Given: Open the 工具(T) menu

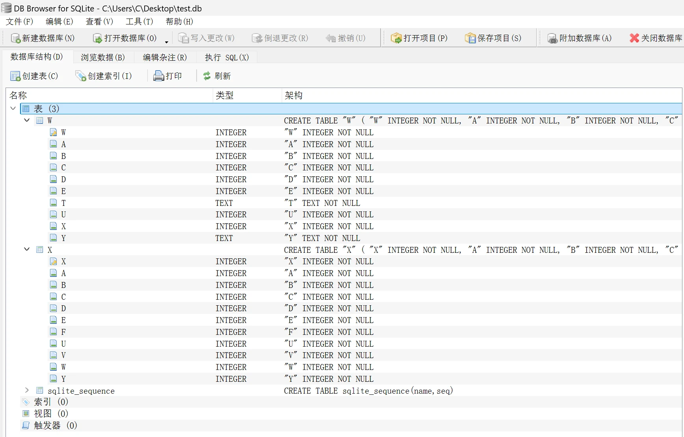Looking at the screenshot, I should [x=139, y=22].
